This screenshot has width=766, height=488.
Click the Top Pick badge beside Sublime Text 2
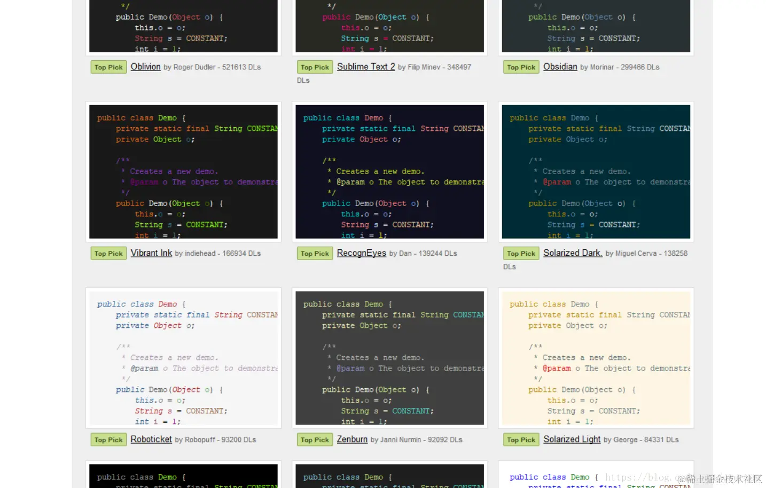coord(315,67)
